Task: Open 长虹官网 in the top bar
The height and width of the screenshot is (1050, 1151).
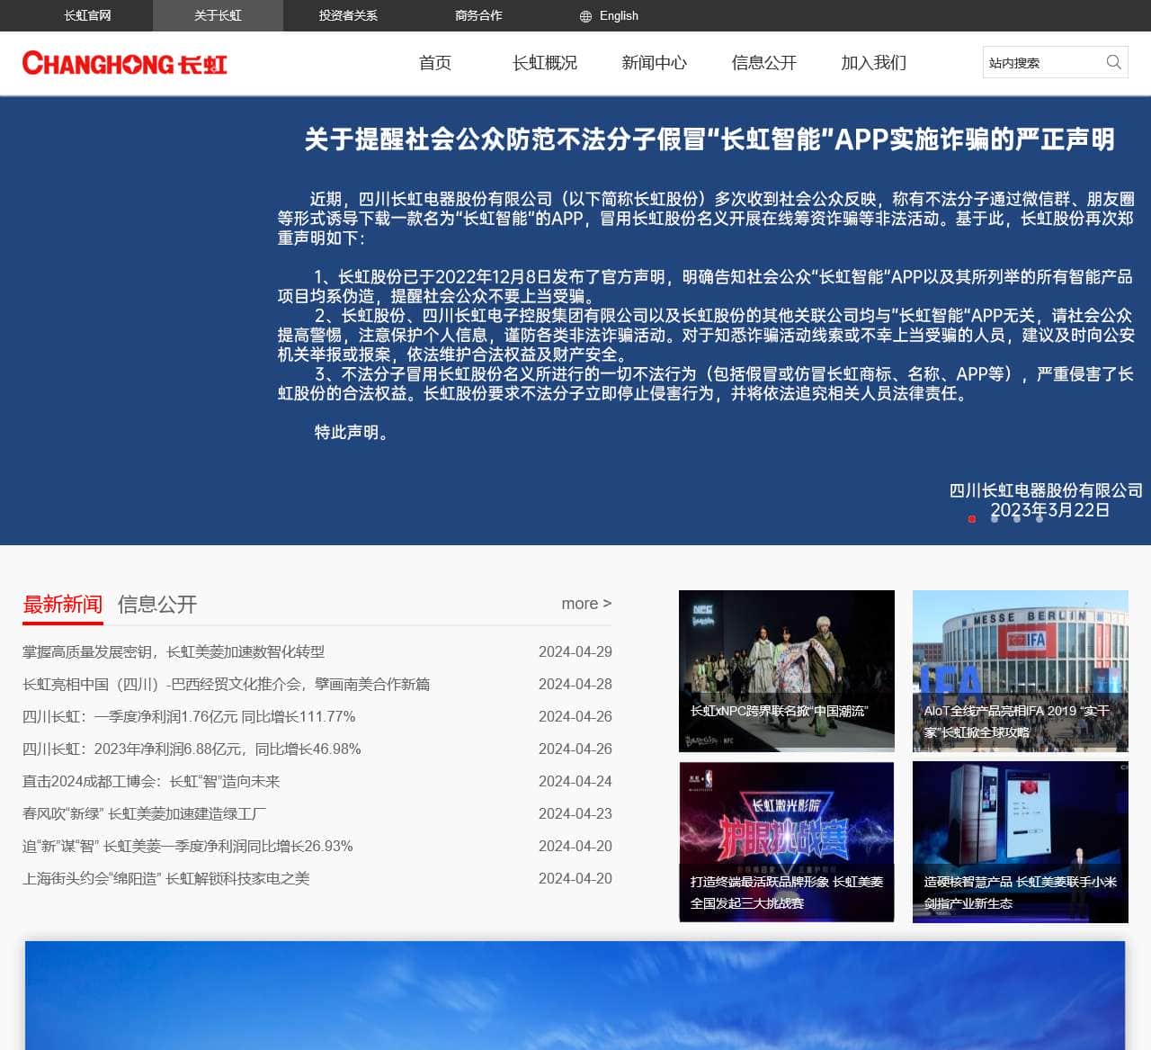Action: click(x=87, y=15)
